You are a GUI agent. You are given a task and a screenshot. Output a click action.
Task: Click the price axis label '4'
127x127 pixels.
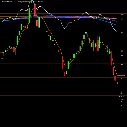click(121, 101)
